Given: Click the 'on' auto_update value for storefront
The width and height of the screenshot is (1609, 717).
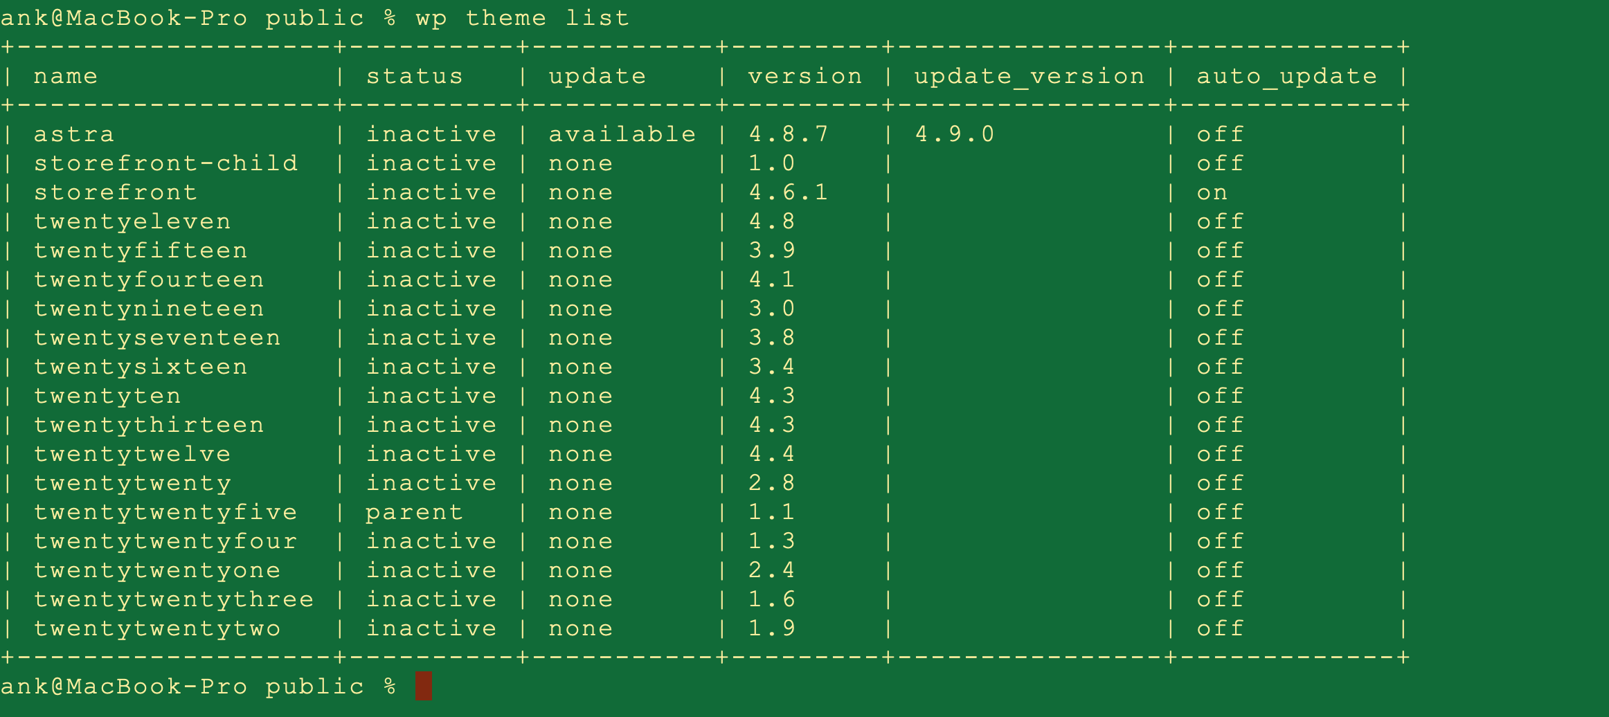Looking at the screenshot, I should pyautogui.click(x=1212, y=192).
